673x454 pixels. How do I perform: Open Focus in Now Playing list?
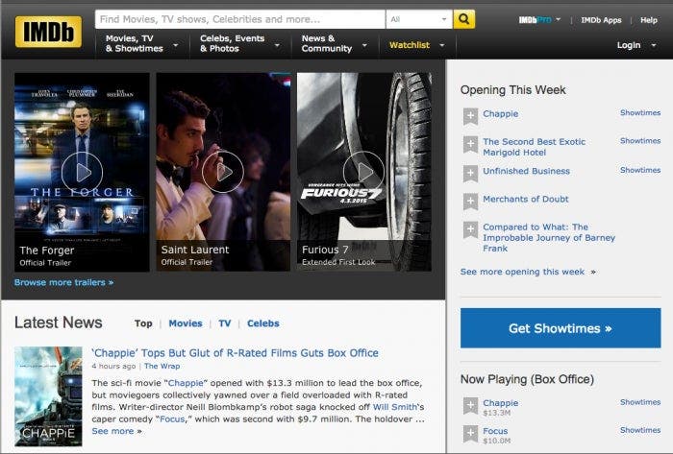(x=495, y=431)
